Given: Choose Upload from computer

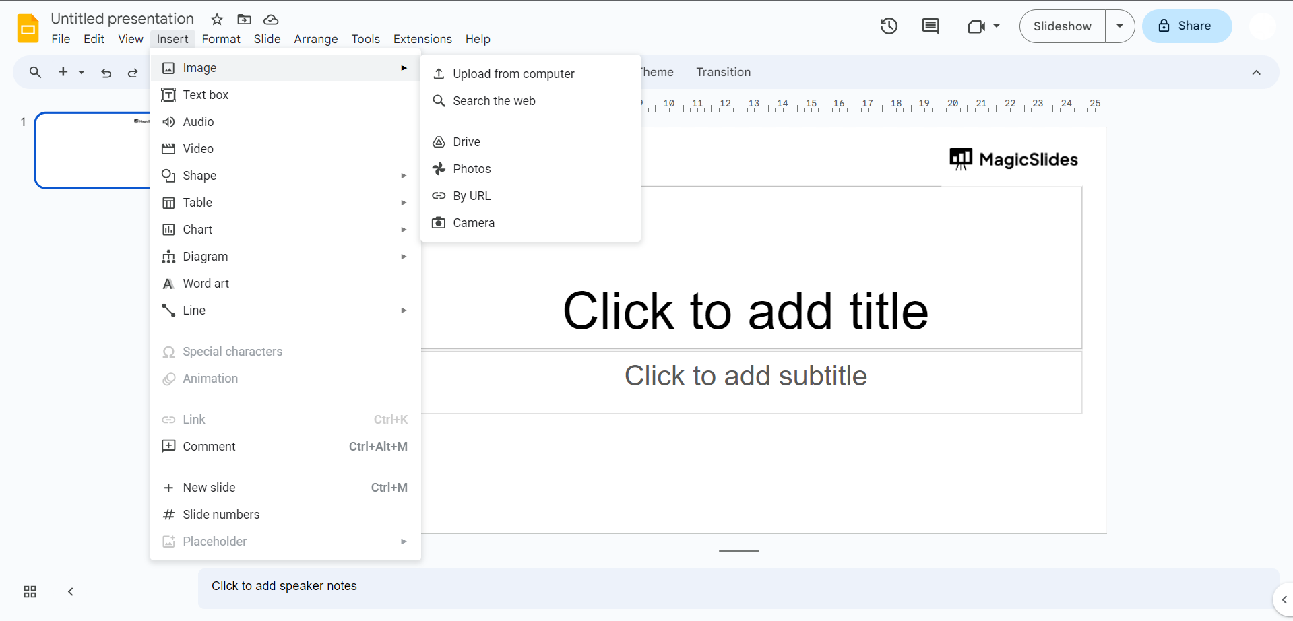Looking at the screenshot, I should click(x=513, y=74).
